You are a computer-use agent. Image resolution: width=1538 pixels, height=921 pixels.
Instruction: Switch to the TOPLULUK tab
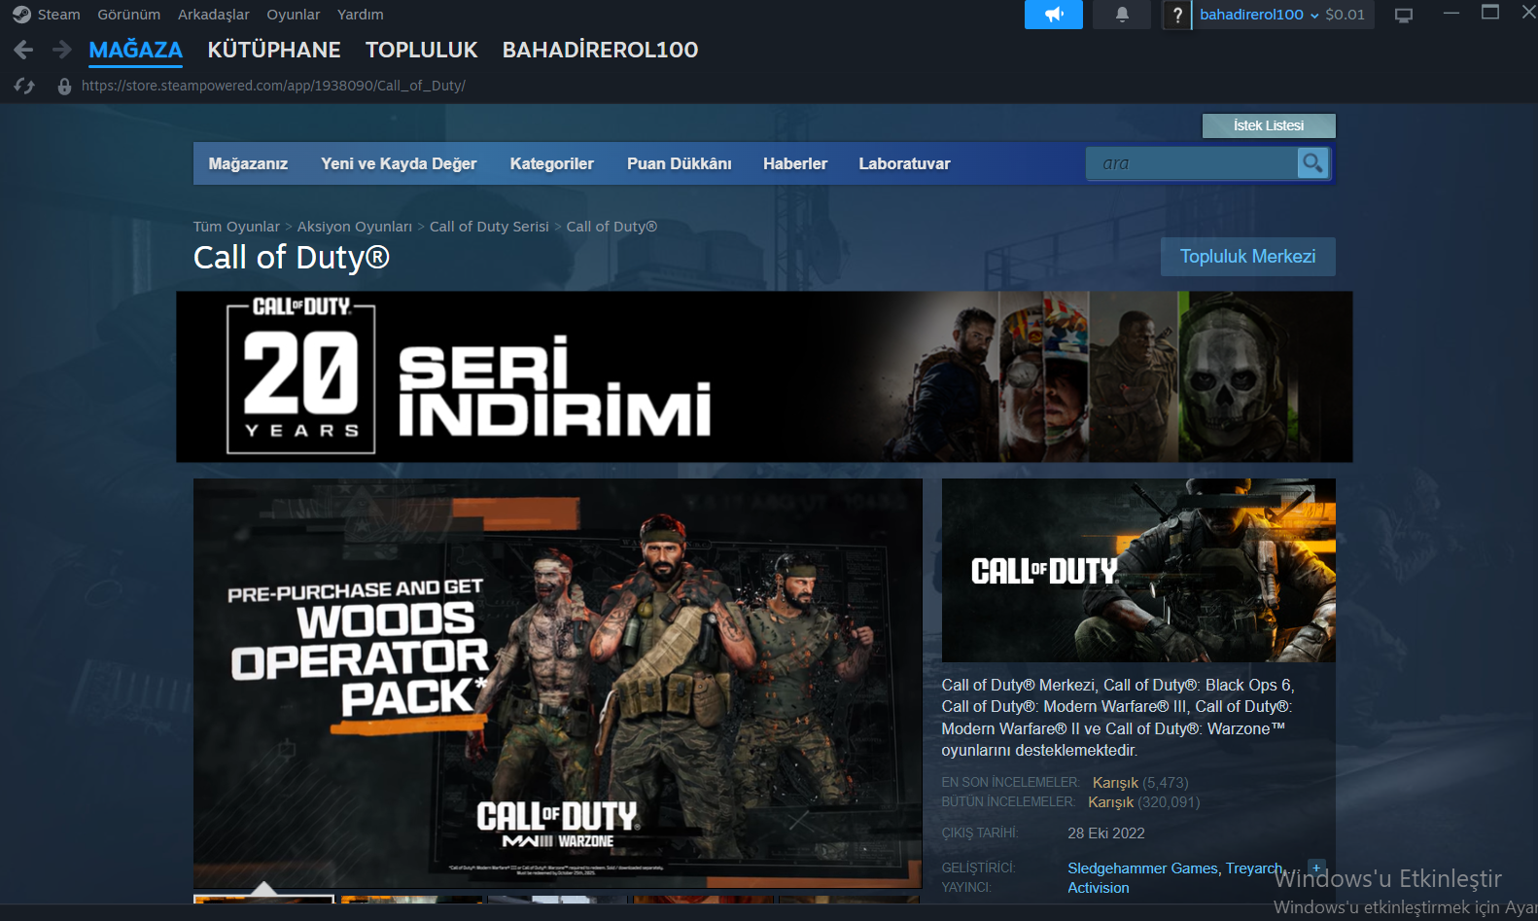coord(422,50)
